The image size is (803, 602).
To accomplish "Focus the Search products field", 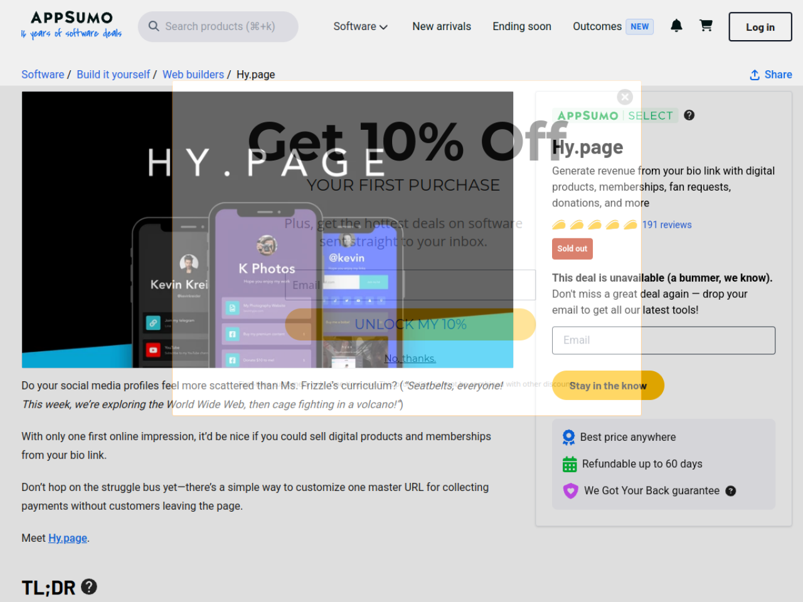I will pyautogui.click(x=218, y=26).
